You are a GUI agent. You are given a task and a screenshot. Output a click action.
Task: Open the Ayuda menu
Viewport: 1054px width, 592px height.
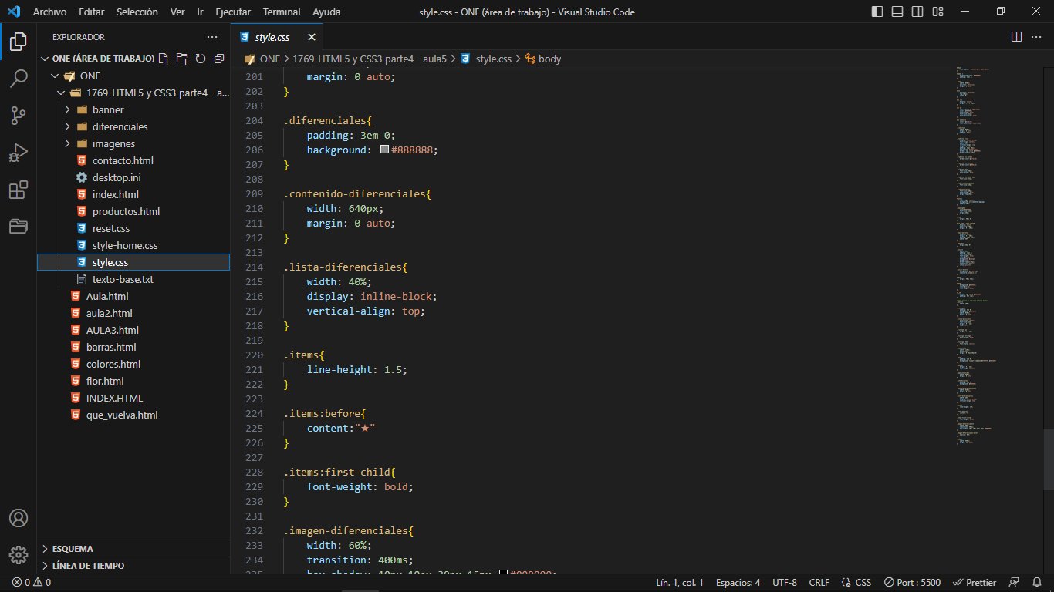click(326, 12)
